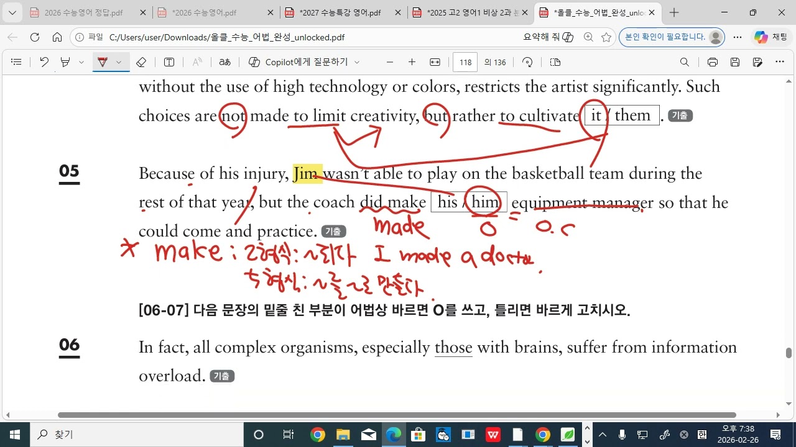Open the WPS Office taskbar icon
This screenshot has height=447, width=796.
[x=493, y=435]
